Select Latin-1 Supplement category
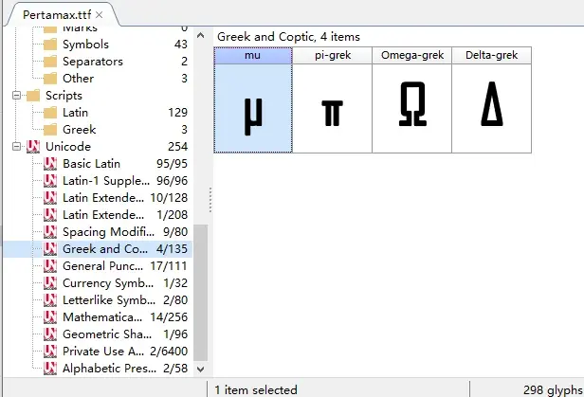The width and height of the screenshot is (584, 397). (102, 181)
